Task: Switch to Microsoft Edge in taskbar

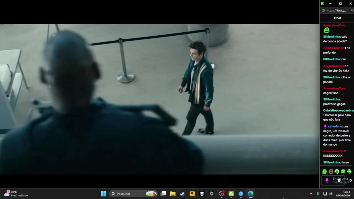Action: coord(251,194)
